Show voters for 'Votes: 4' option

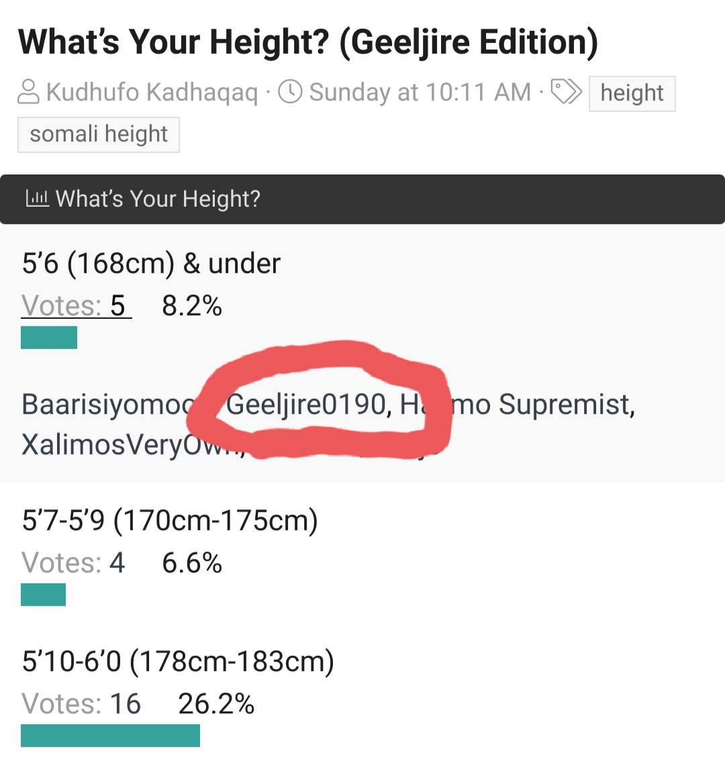point(72,563)
